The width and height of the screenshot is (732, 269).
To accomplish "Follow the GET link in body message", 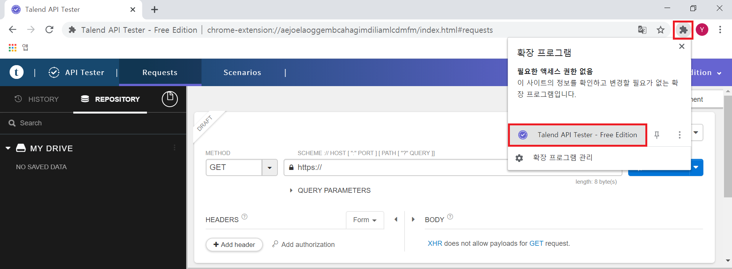I will [536, 243].
